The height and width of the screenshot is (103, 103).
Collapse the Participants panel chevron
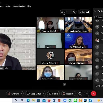click(95, 11)
